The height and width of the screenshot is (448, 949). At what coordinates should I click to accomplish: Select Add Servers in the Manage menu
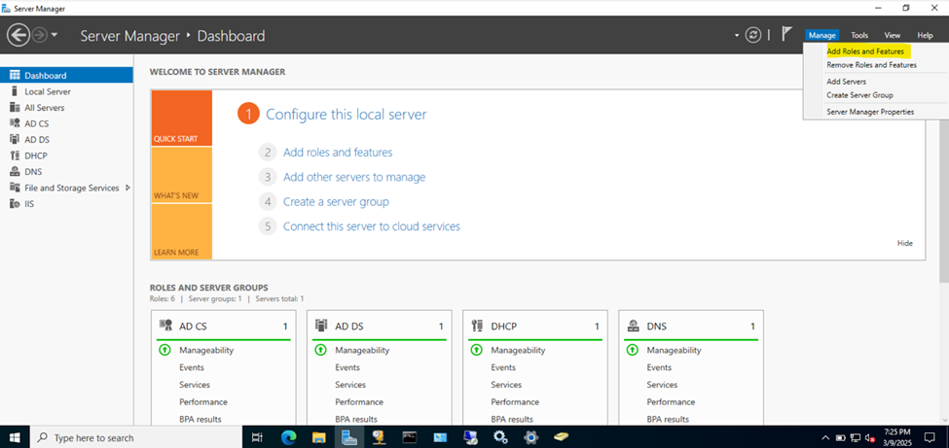point(846,81)
